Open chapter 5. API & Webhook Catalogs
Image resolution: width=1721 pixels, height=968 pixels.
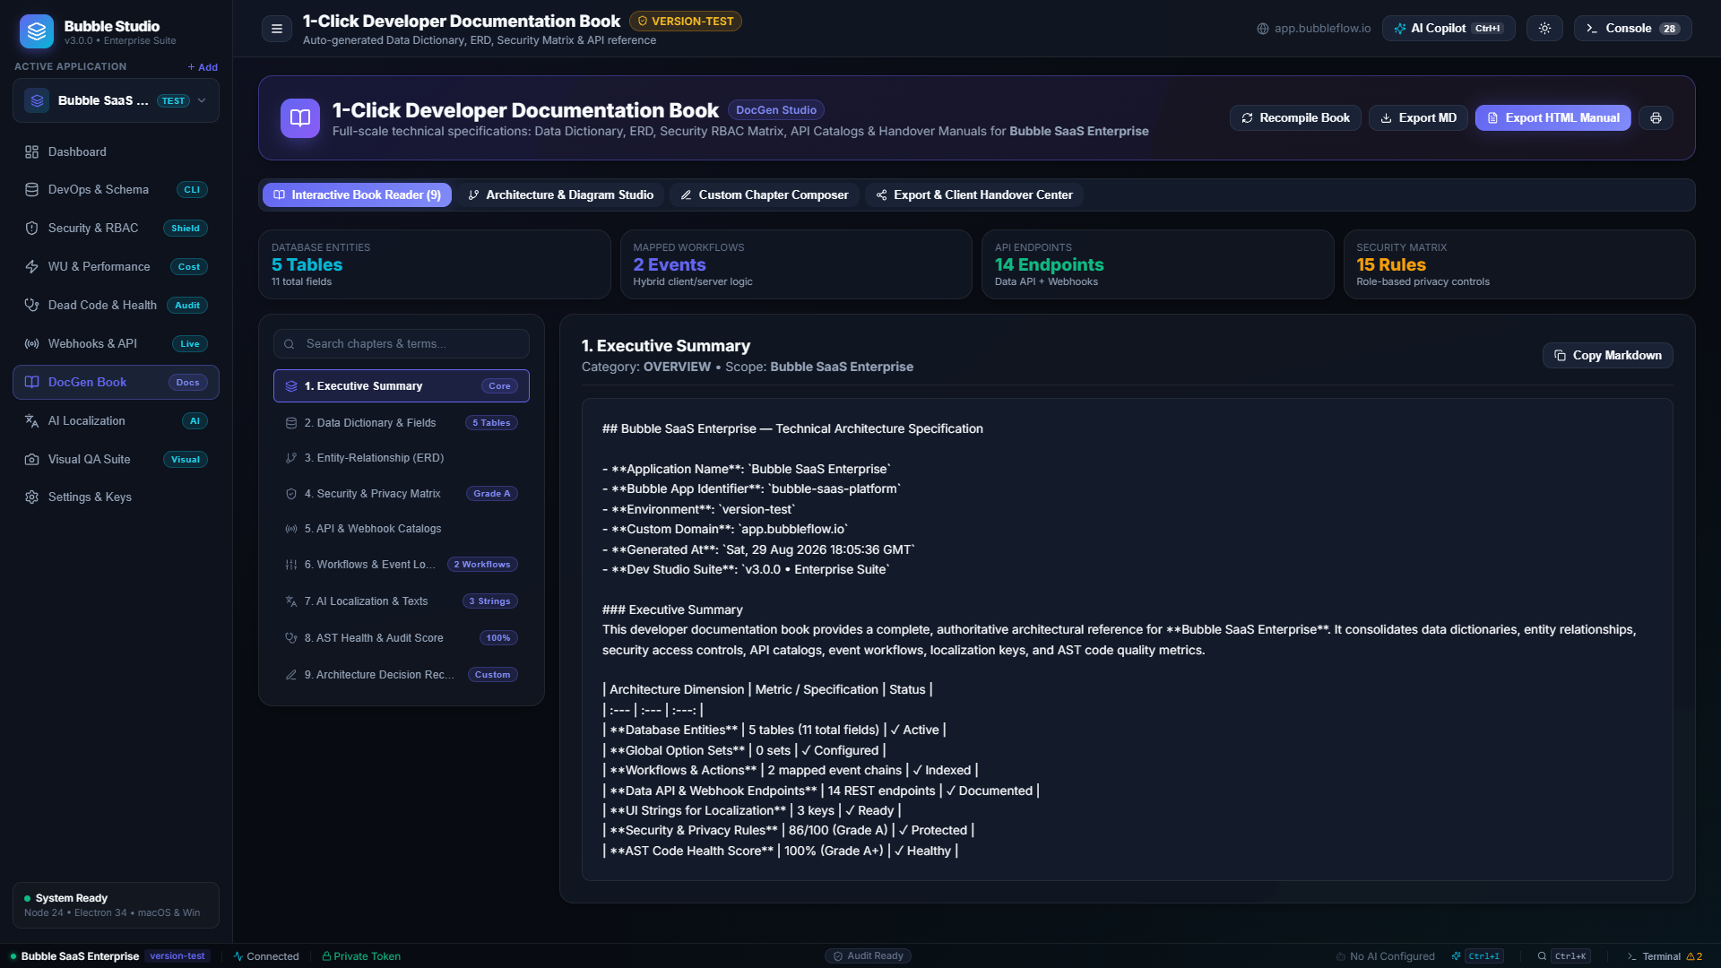[x=402, y=529]
